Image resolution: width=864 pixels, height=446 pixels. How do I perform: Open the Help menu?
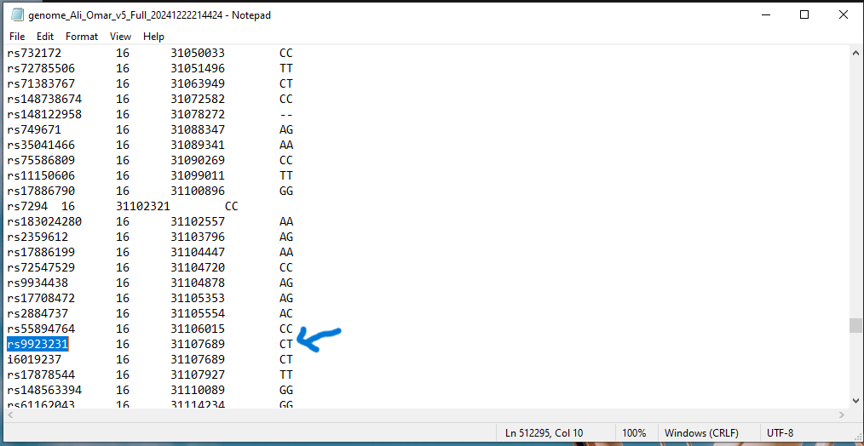coord(153,37)
